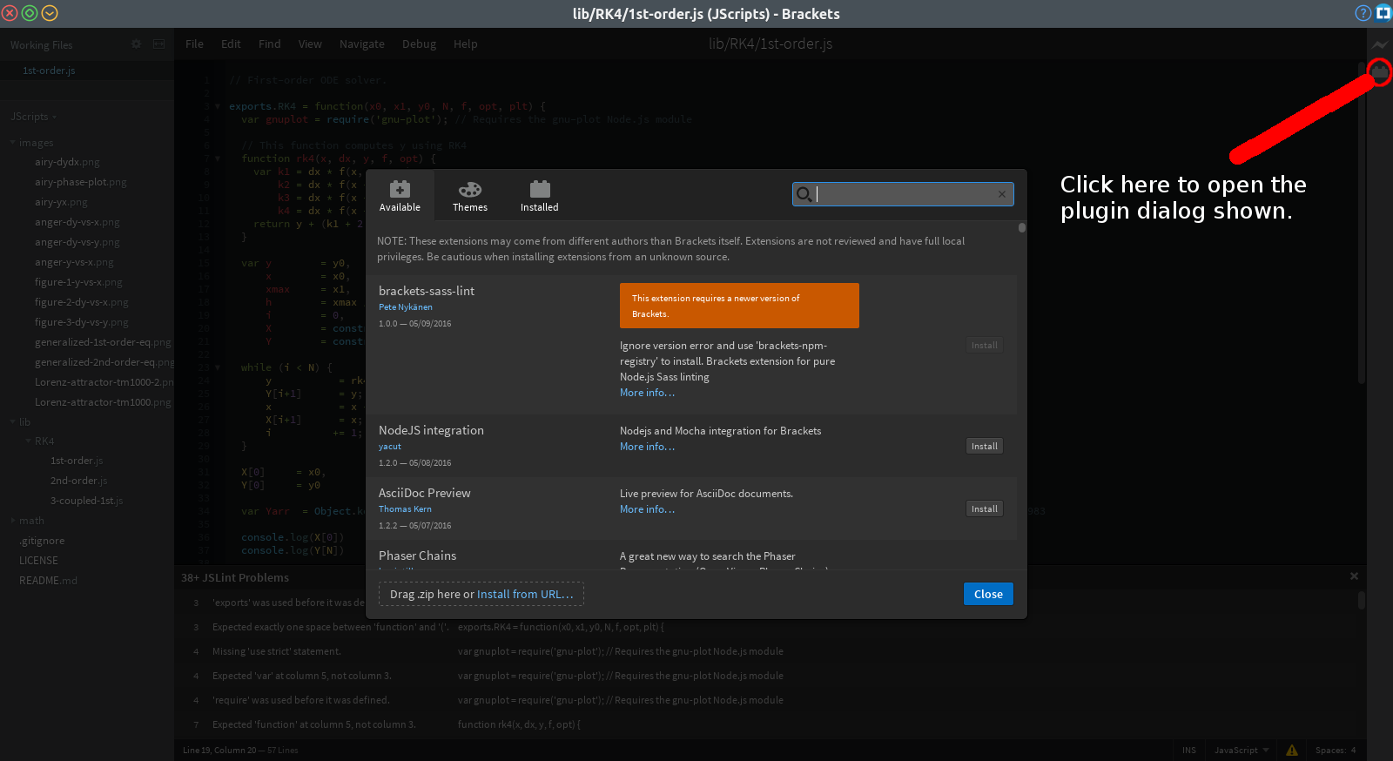Switch to the Themes tab
The height and width of the screenshot is (761, 1393).
470,196
